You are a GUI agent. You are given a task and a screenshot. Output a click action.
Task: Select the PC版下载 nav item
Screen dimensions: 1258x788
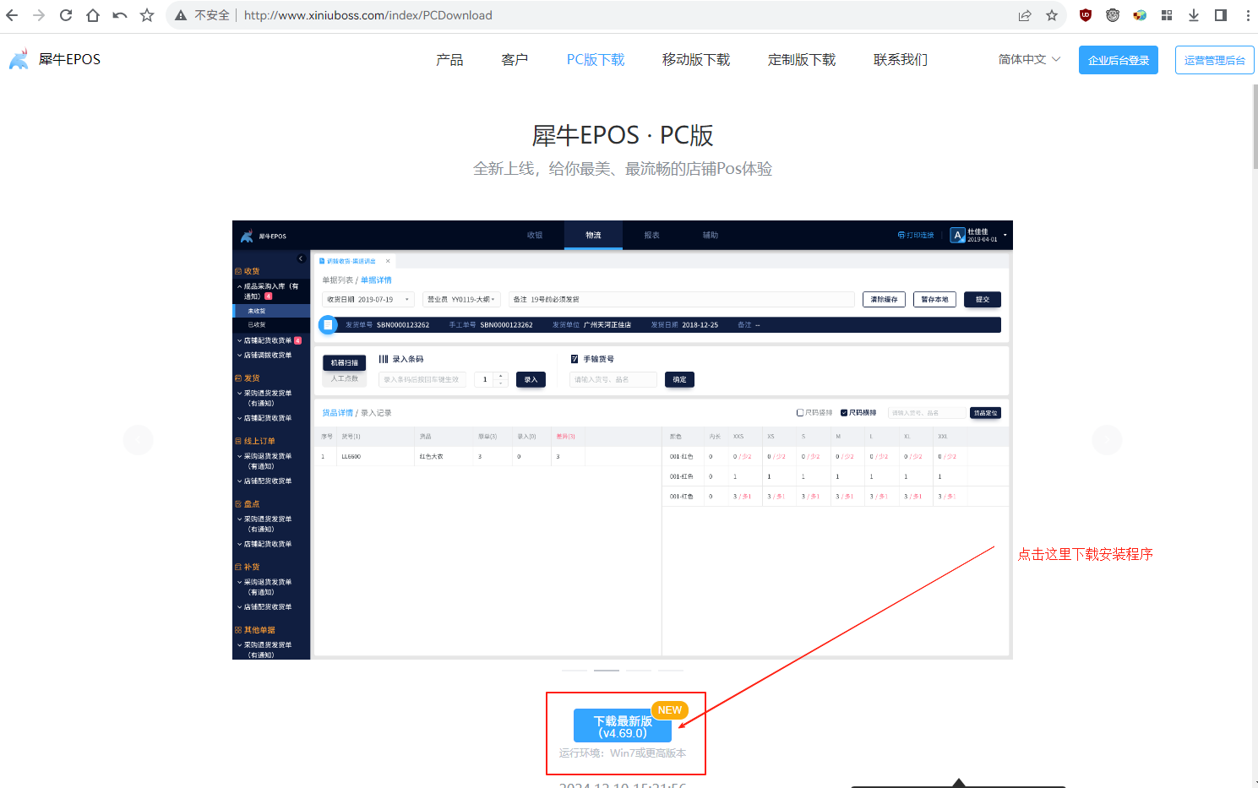point(596,60)
